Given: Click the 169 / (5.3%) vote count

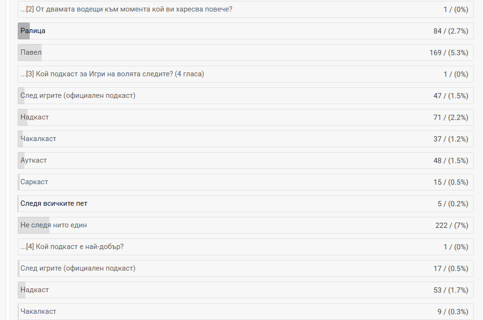Looking at the screenshot, I should (x=448, y=53).
